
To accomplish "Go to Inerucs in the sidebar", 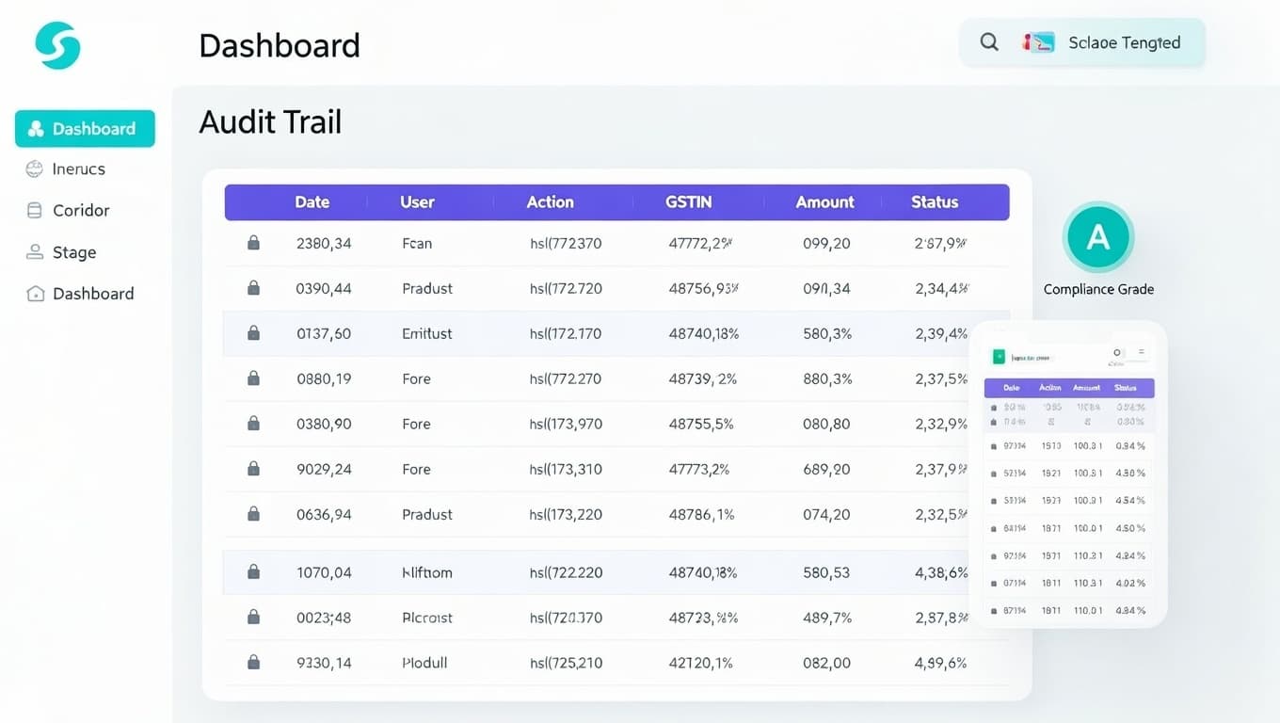I will pos(78,169).
